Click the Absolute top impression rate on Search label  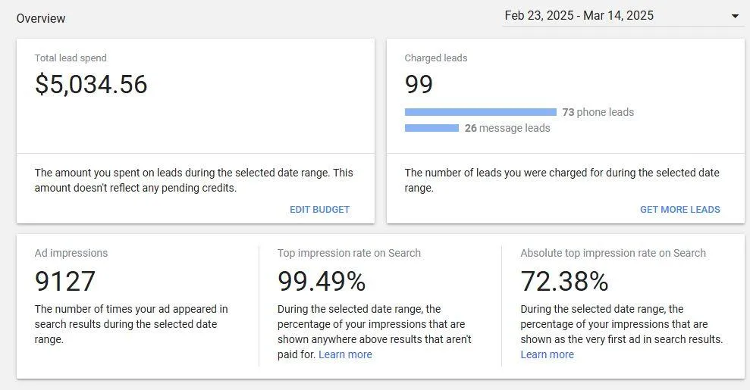pyautogui.click(x=613, y=253)
